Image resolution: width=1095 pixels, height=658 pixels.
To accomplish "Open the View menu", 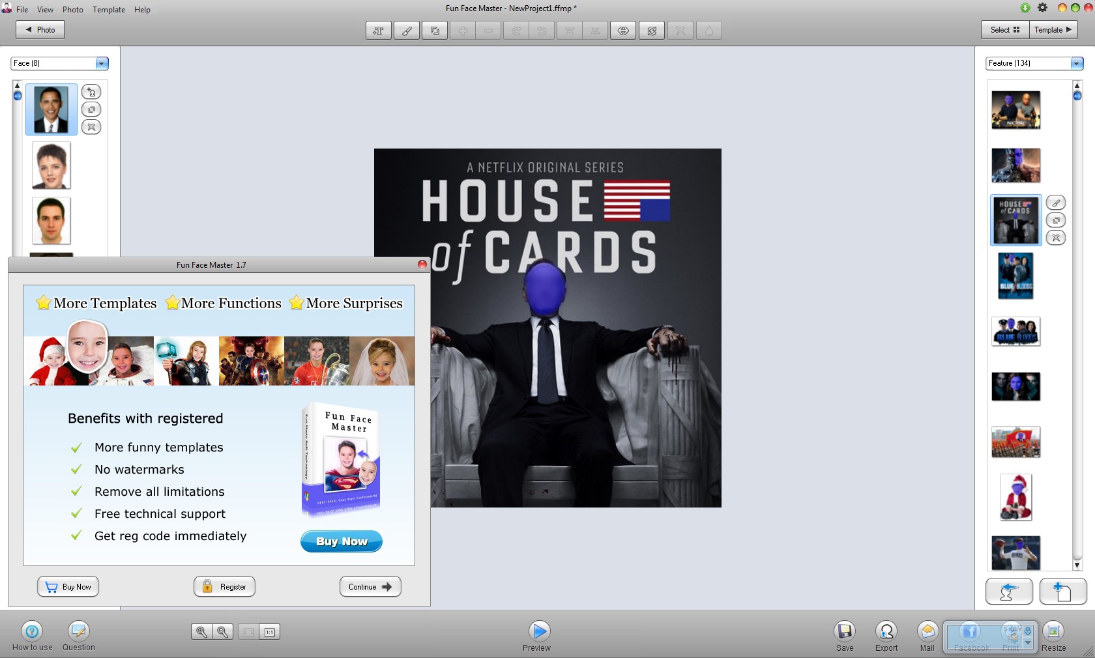I will click(45, 10).
